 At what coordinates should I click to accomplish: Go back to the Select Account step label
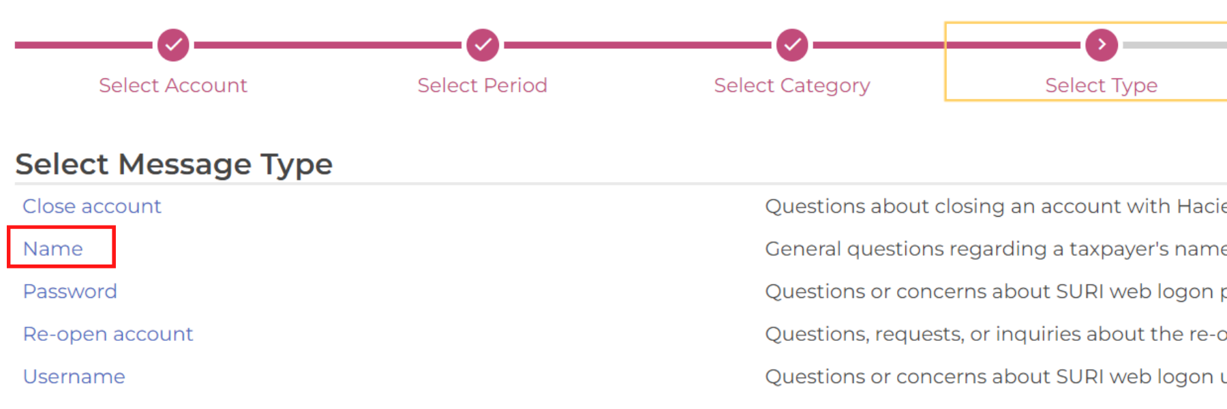(x=173, y=85)
